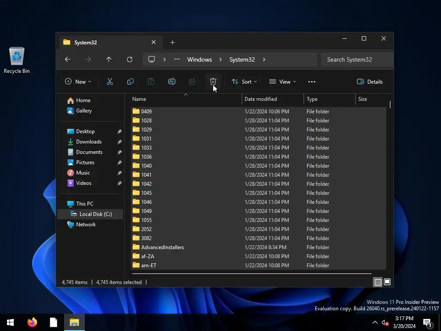
Task: Open the See more ellipsis in toolbar
Action: tap(312, 81)
